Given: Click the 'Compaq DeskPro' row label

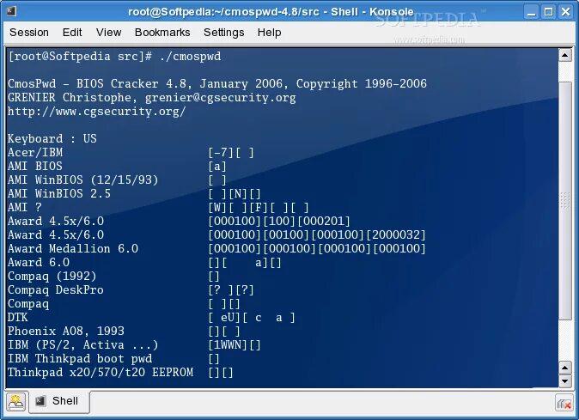Looking at the screenshot, I should tap(56, 289).
